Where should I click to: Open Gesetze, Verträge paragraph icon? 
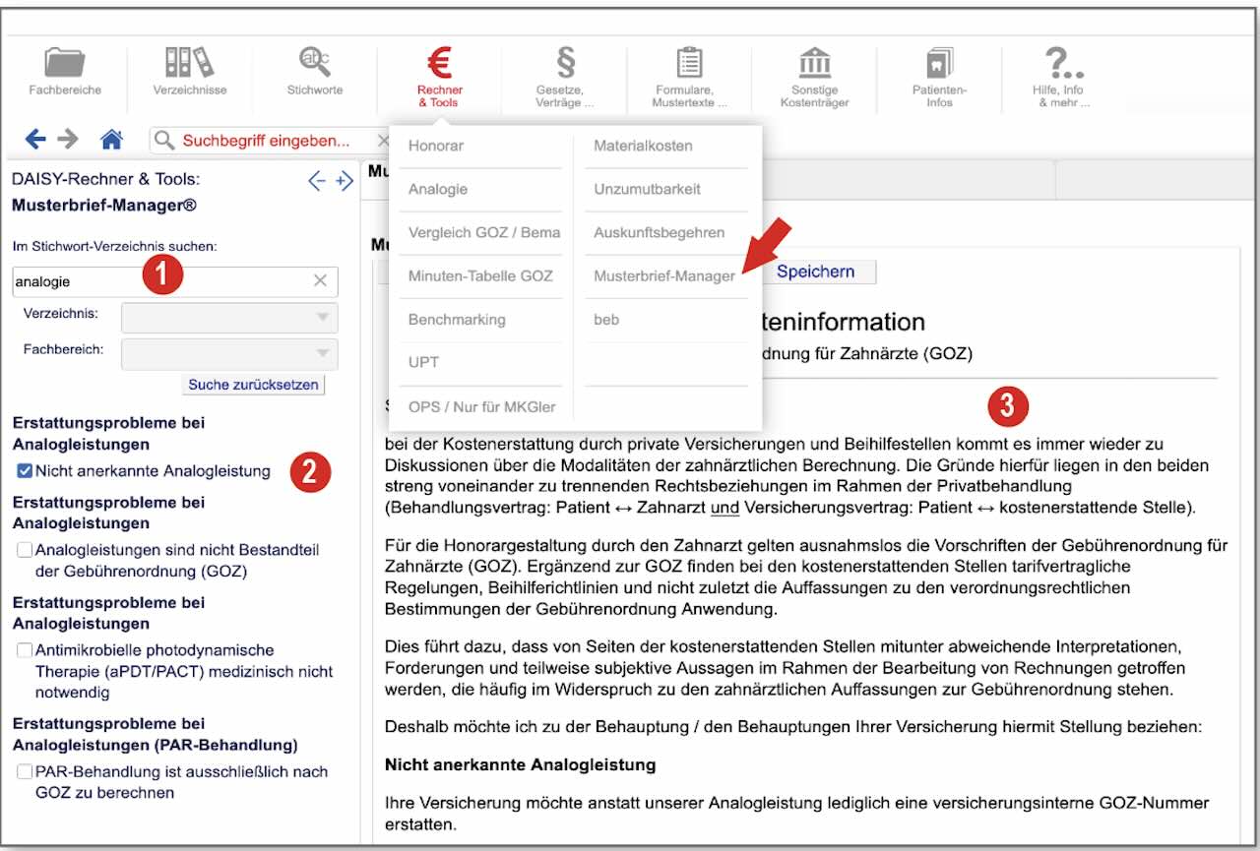(x=565, y=64)
